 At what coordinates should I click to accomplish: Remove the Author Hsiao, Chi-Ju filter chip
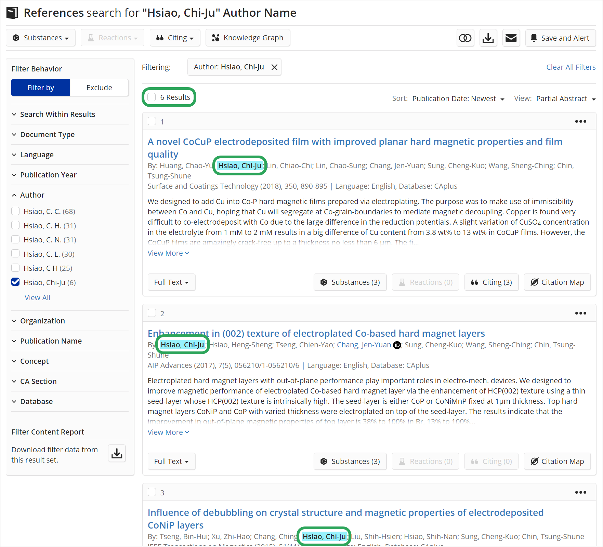274,67
